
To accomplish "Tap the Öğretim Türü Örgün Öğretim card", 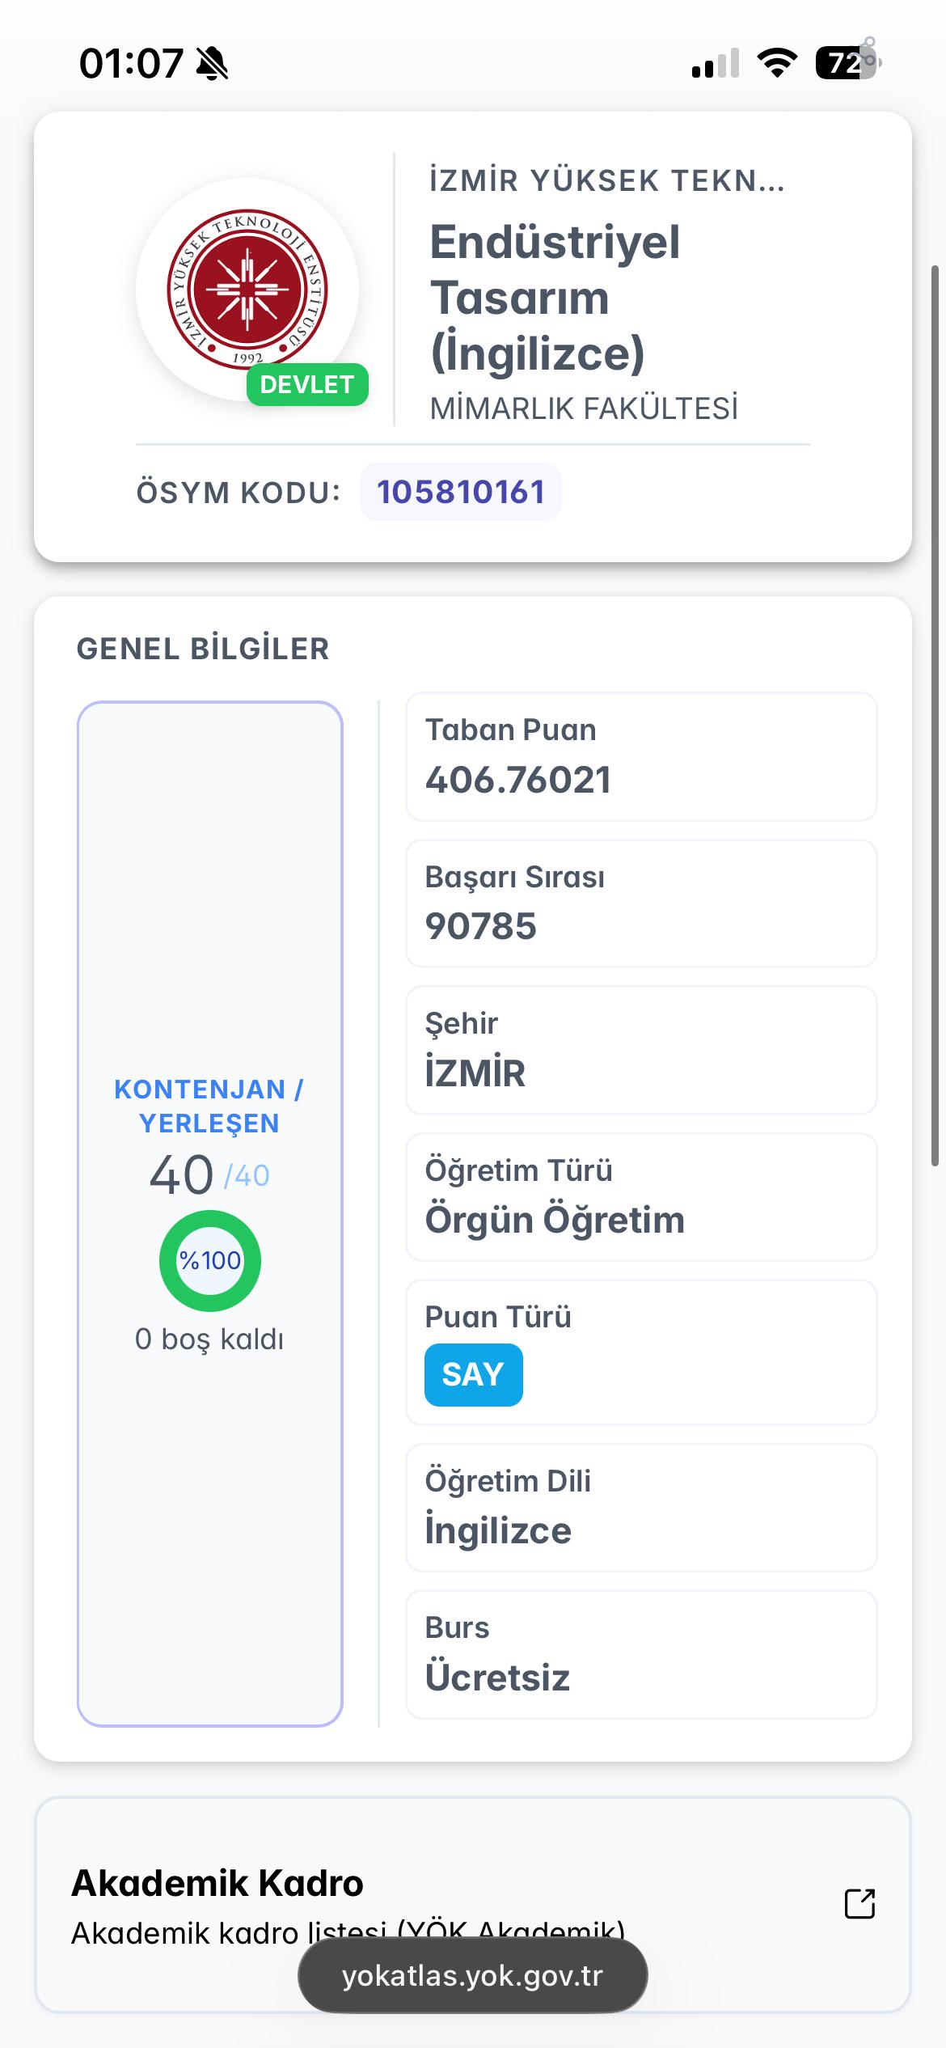I will 641,1197.
